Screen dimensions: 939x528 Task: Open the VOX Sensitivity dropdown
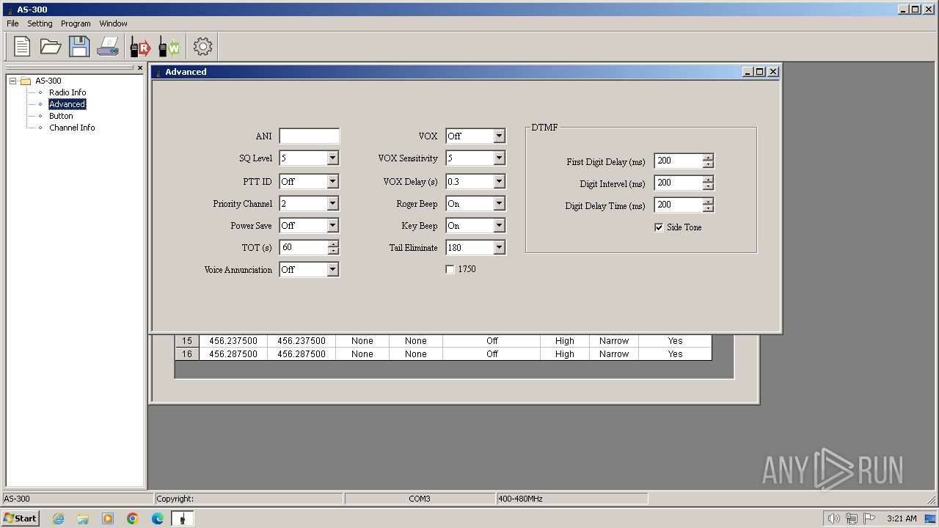point(499,158)
